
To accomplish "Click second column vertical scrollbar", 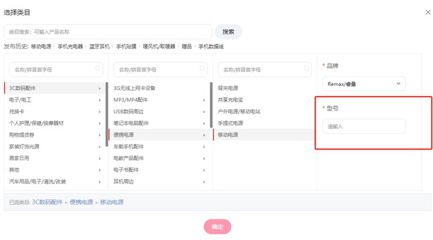I will point(211,105).
